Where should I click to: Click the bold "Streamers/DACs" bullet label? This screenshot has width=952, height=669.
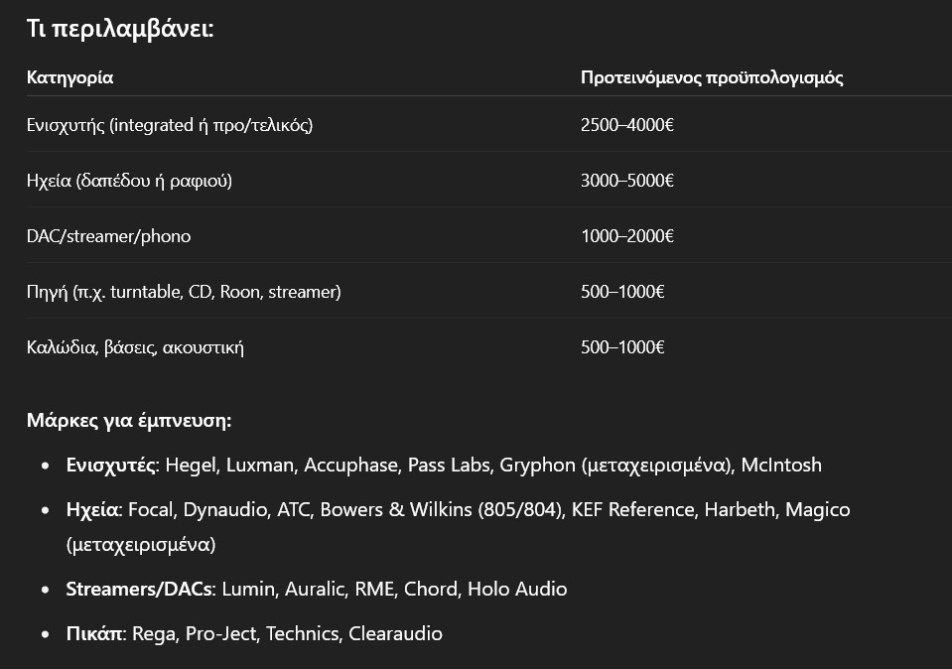point(139,590)
